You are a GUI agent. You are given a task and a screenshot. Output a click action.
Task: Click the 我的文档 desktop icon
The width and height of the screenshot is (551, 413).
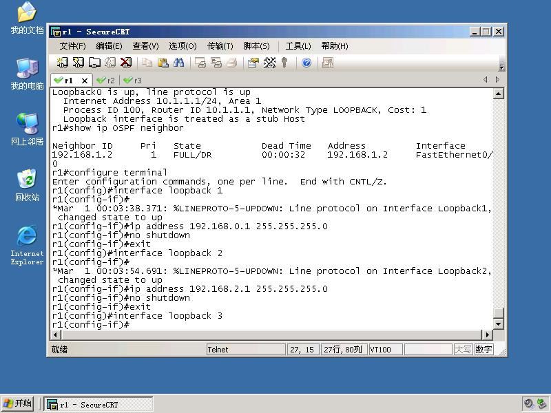(27, 19)
